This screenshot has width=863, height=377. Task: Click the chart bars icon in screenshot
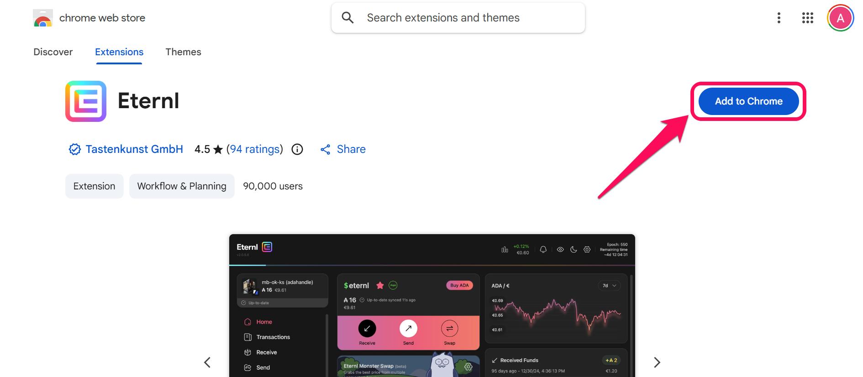(x=505, y=249)
